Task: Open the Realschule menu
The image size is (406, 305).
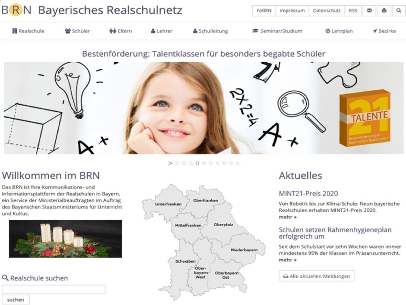Action: (28, 31)
